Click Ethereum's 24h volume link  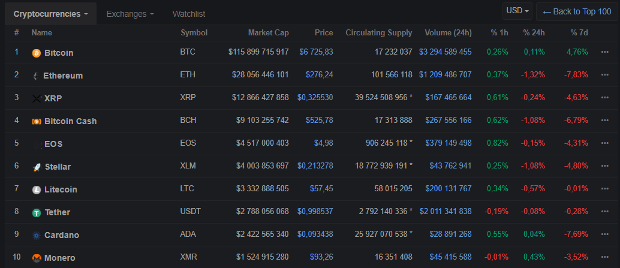[445, 75]
